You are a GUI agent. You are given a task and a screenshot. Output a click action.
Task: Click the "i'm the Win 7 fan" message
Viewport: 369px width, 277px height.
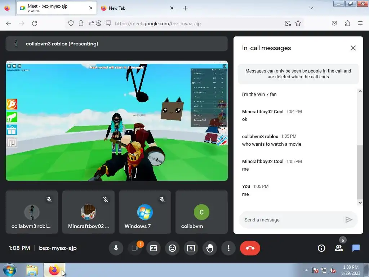(259, 94)
